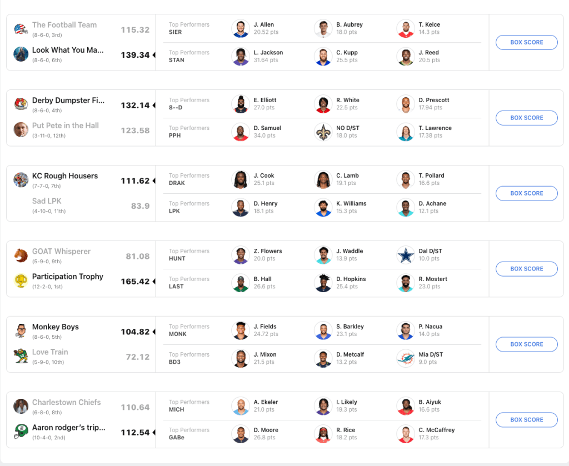Viewport: 569px width, 466px height.
Task: Click The Football Team's helmet logo
Action: coord(21,29)
